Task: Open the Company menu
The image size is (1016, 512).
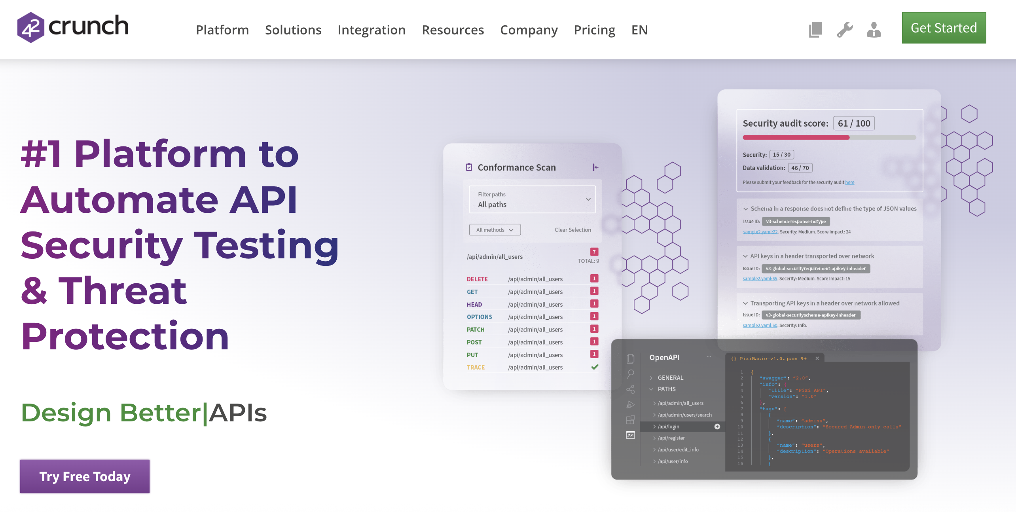Action: point(529,30)
